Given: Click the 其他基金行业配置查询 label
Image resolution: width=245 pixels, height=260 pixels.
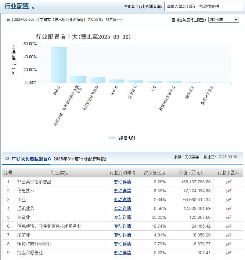Looking at the screenshot, I should (143, 7).
